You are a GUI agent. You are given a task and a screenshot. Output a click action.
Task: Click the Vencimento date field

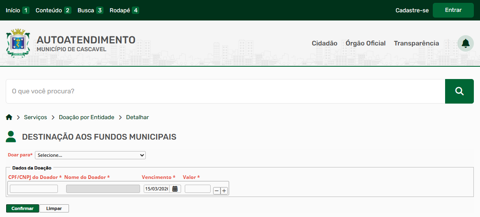point(156,189)
